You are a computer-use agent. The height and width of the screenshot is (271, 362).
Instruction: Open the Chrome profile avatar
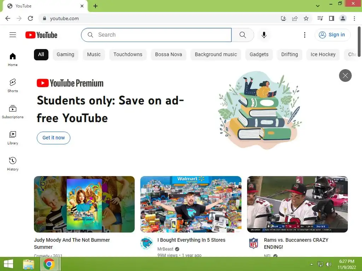(x=343, y=18)
